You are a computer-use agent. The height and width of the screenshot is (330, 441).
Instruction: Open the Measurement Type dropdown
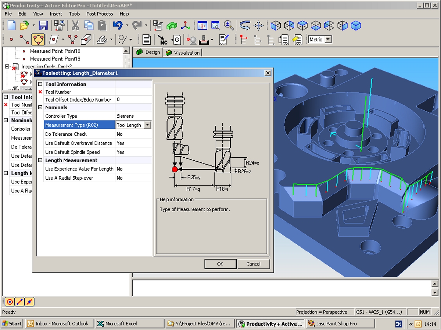click(x=147, y=125)
